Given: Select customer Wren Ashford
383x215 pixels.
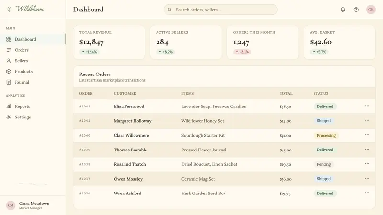Looking at the screenshot, I should (127, 193).
